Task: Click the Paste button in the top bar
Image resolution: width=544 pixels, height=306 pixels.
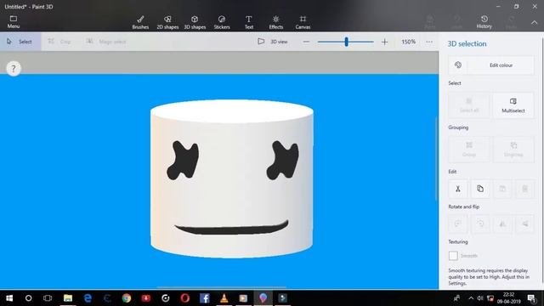Action: click(429, 22)
